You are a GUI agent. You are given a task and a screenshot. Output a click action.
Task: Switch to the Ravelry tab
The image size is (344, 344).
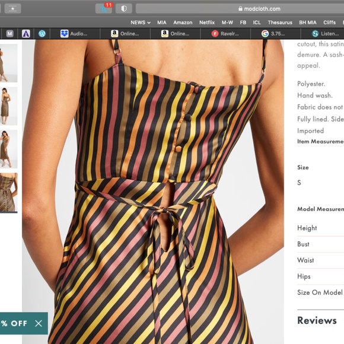click(x=225, y=34)
